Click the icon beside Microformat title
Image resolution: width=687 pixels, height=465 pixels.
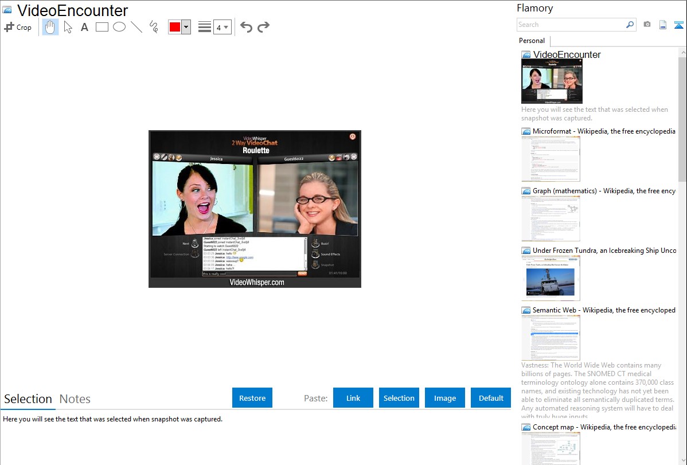click(526, 131)
